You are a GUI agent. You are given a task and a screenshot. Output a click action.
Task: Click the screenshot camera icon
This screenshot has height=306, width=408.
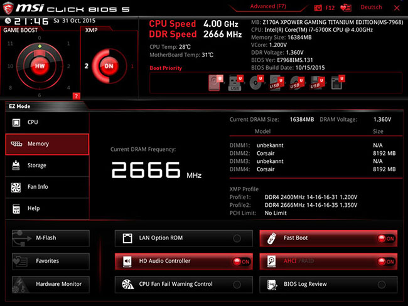point(318,8)
